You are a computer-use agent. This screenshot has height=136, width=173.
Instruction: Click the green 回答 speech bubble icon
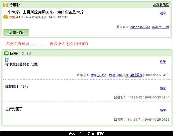(x=7, y=53)
